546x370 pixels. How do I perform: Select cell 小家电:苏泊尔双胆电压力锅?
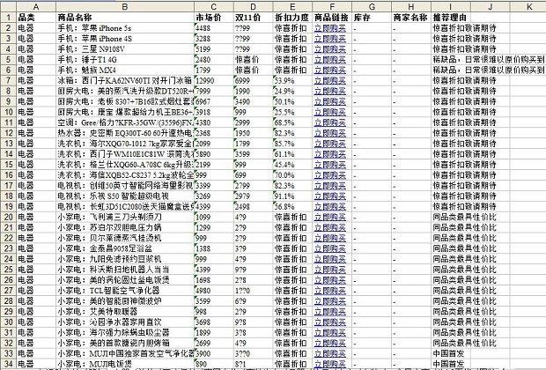coord(125,227)
